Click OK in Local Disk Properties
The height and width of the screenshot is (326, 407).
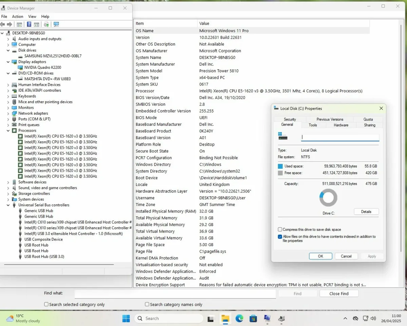click(321, 256)
